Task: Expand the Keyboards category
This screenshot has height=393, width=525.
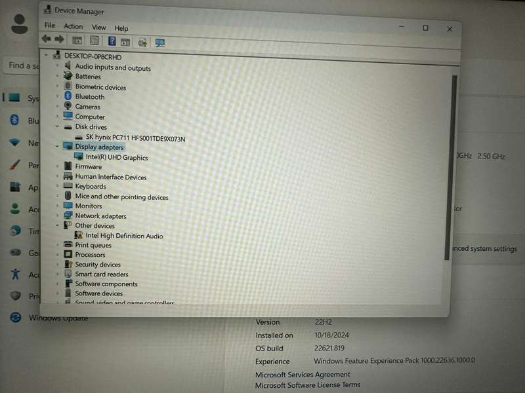Action: coord(57,186)
